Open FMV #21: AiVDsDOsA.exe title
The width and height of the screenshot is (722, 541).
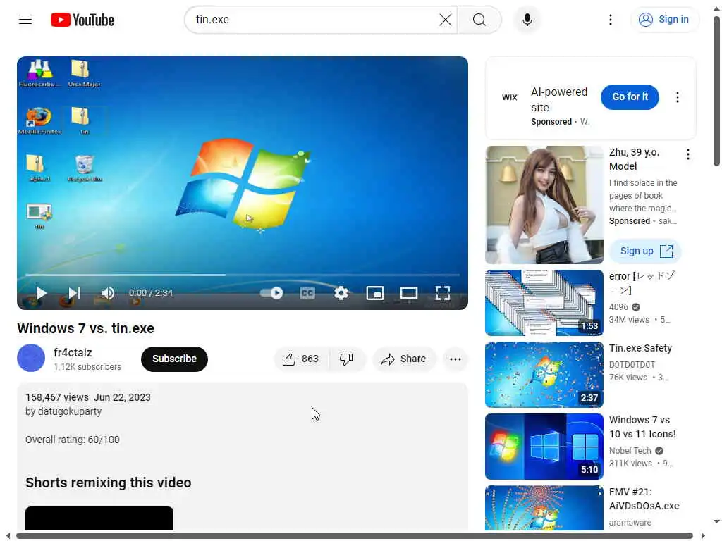644,499
